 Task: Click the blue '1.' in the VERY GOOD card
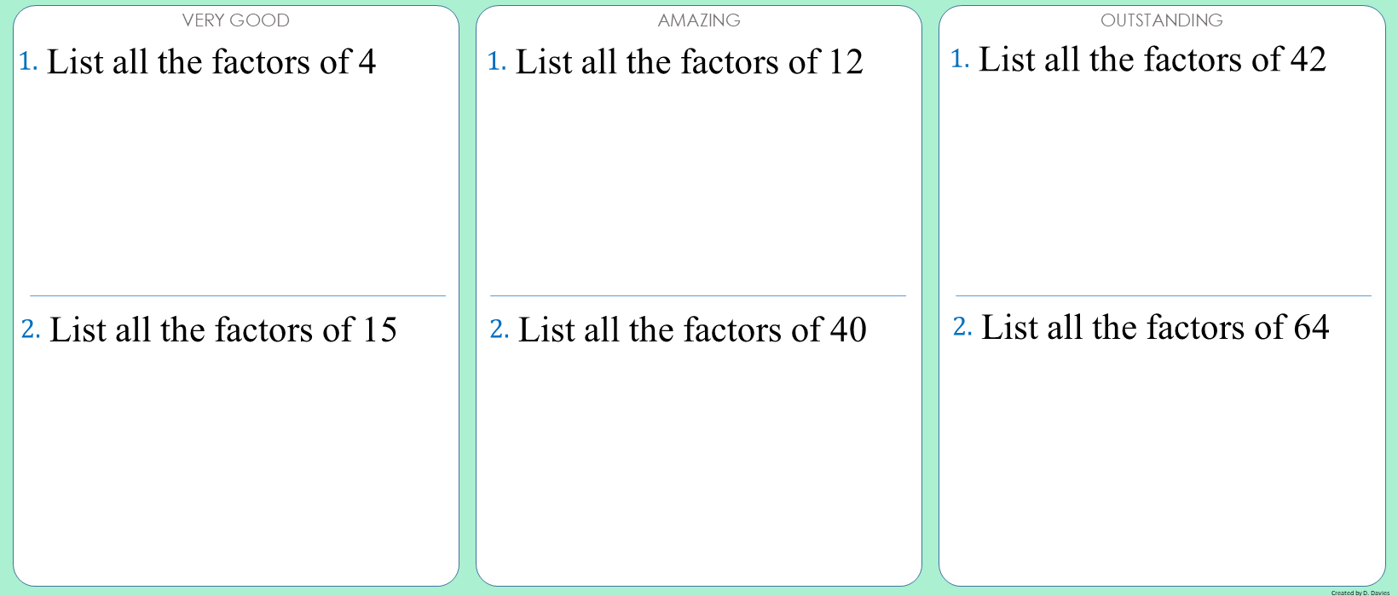point(28,61)
